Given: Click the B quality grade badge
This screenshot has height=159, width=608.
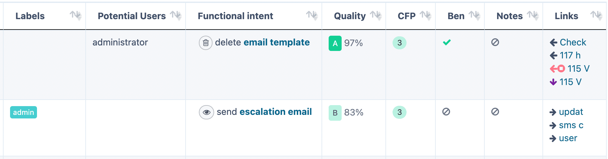Looking at the screenshot, I should 335,113.
